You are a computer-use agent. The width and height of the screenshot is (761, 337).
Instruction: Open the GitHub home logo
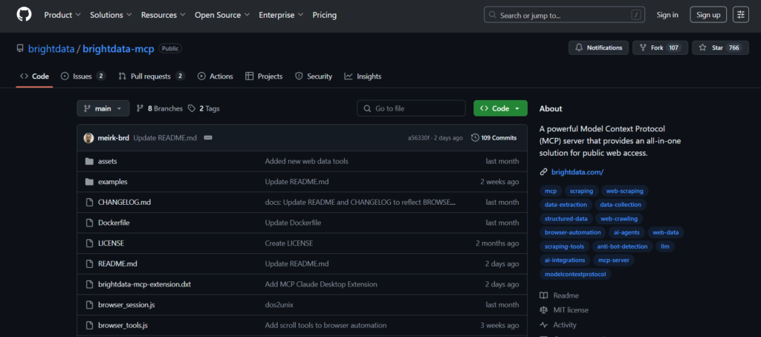click(24, 15)
